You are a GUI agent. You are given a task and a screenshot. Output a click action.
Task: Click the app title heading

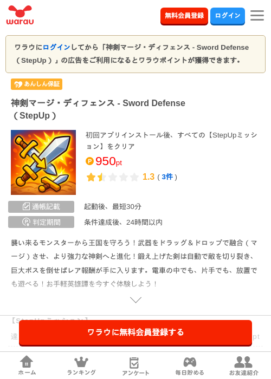point(98,109)
